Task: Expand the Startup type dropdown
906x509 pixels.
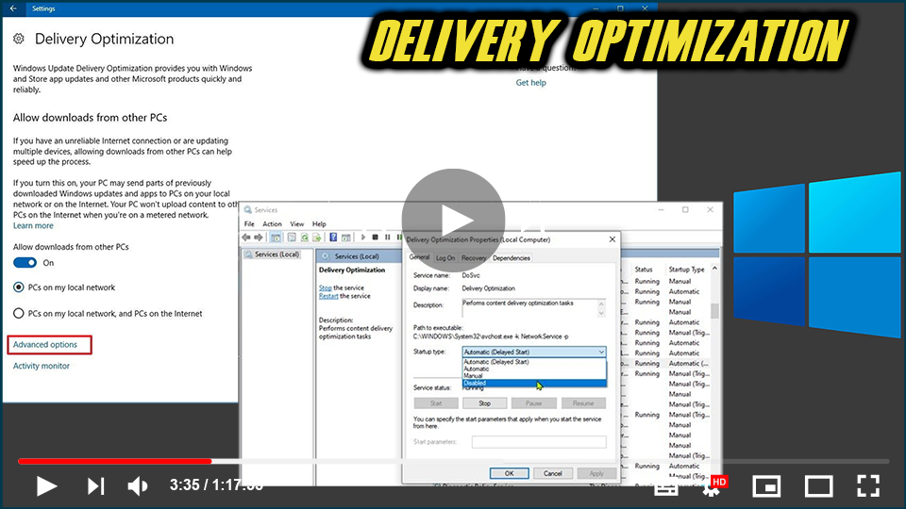Action: click(533, 352)
